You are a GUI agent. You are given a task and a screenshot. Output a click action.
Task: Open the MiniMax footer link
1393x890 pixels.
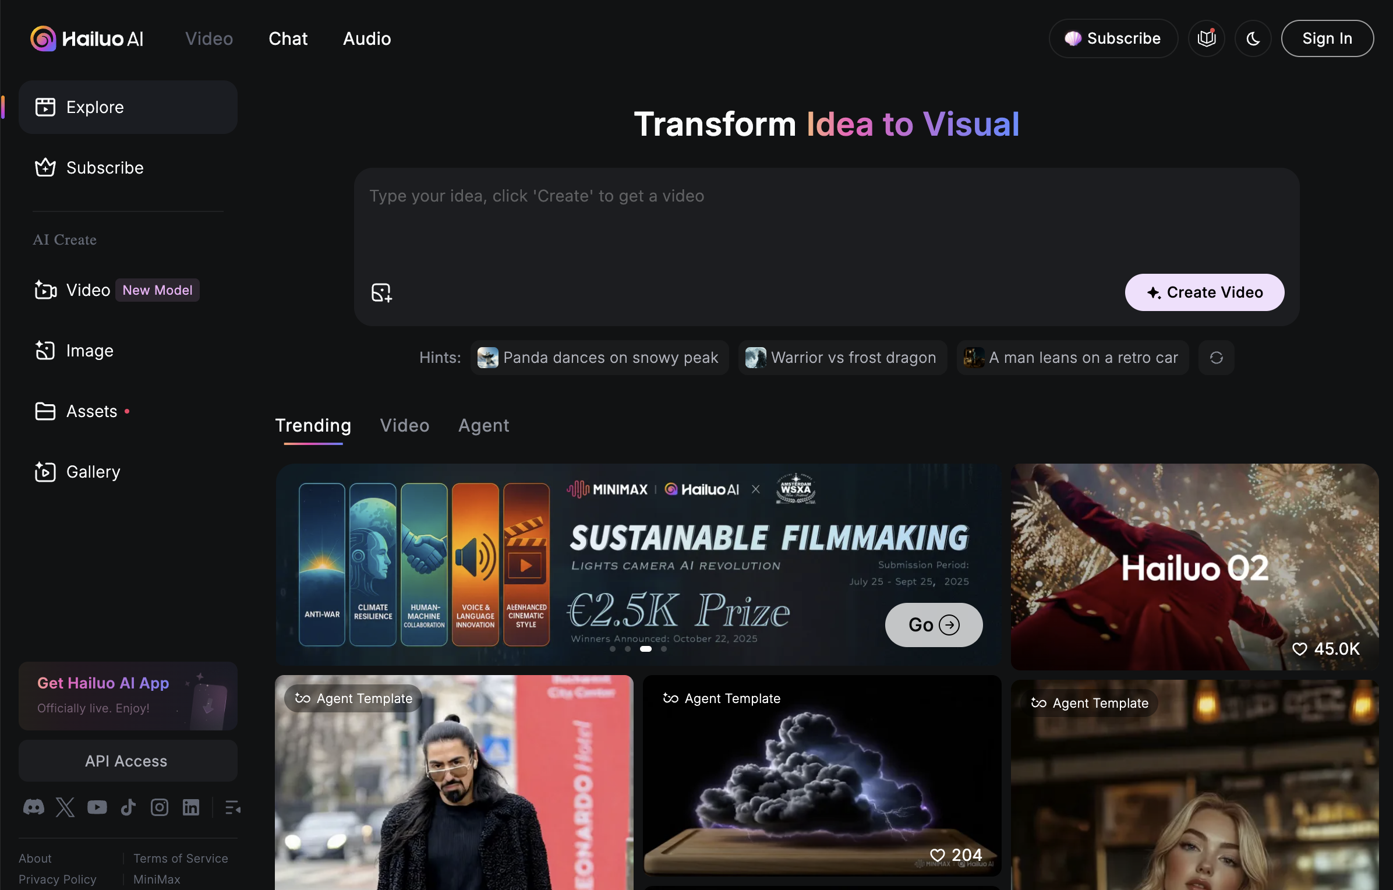(x=157, y=880)
